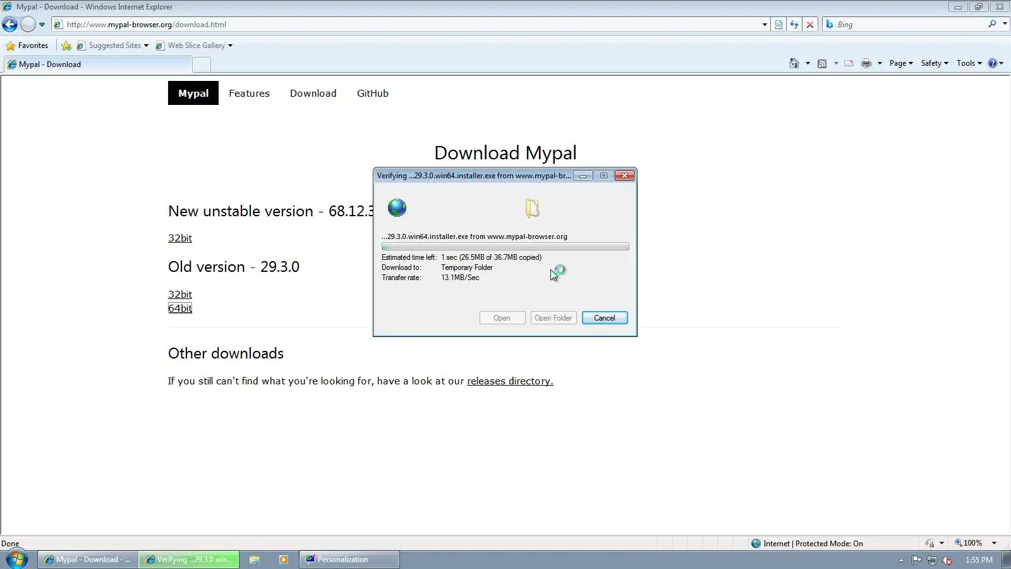1011x569 pixels.
Task: Stop loading with the red X icon
Action: [x=810, y=25]
